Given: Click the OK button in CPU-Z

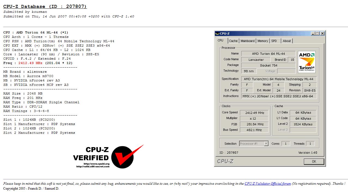Looking at the screenshot, I should point(314,161).
